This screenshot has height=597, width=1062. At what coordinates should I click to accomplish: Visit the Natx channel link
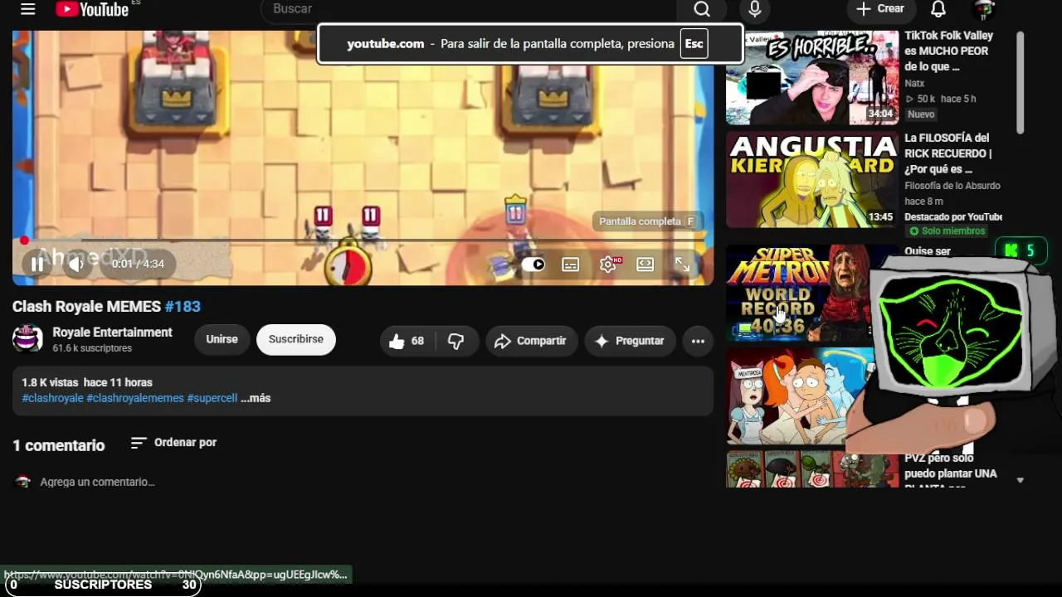pyautogui.click(x=914, y=83)
